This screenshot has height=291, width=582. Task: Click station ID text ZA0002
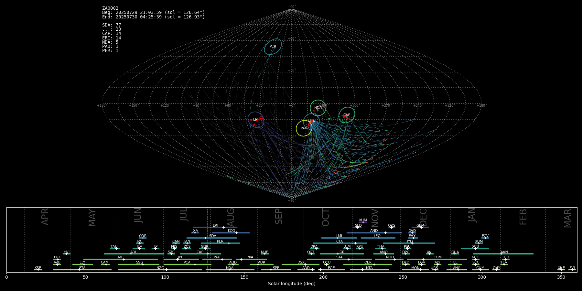[x=110, y=8]
